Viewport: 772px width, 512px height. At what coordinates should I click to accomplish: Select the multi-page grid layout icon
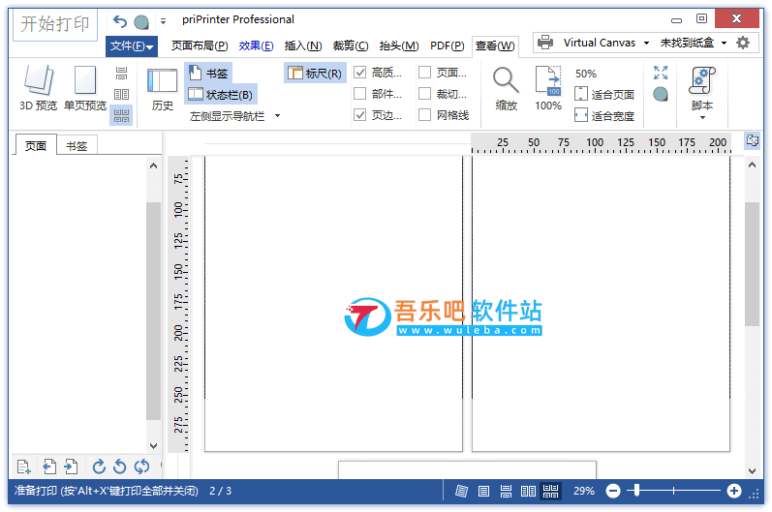(x=121, y=115)
